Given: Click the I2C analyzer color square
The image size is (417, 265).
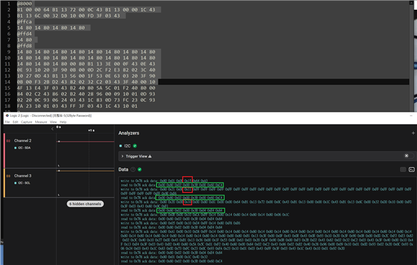Looking at the screenshot, I should (x=121, y=145).
